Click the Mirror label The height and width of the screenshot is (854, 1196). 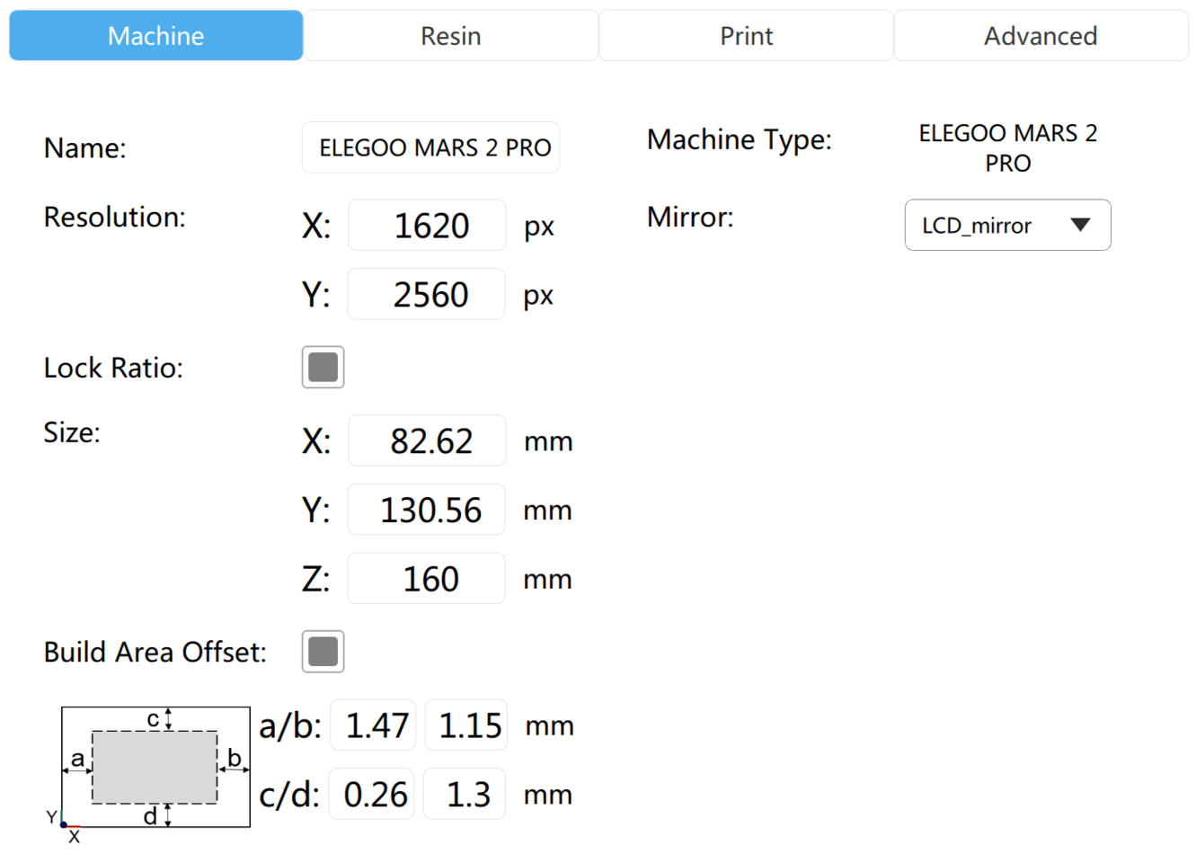click(690, 218)
